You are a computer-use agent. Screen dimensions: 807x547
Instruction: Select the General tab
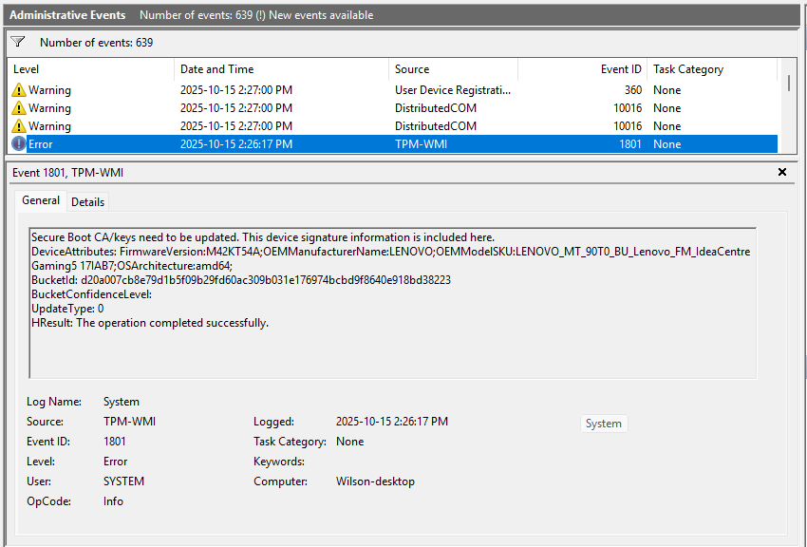pyautogui.click(x=41, y=200)
